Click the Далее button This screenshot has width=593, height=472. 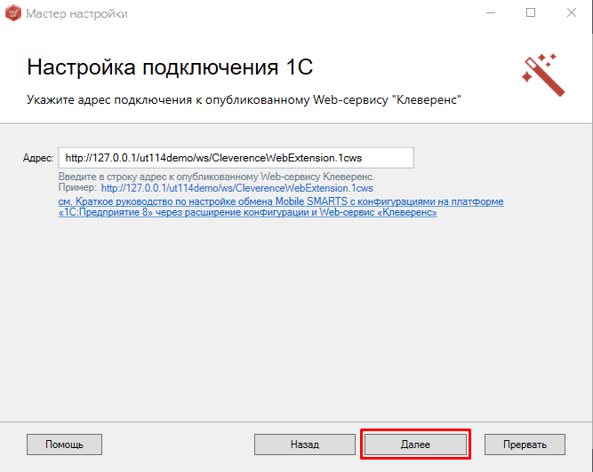(x=415, y=444)
